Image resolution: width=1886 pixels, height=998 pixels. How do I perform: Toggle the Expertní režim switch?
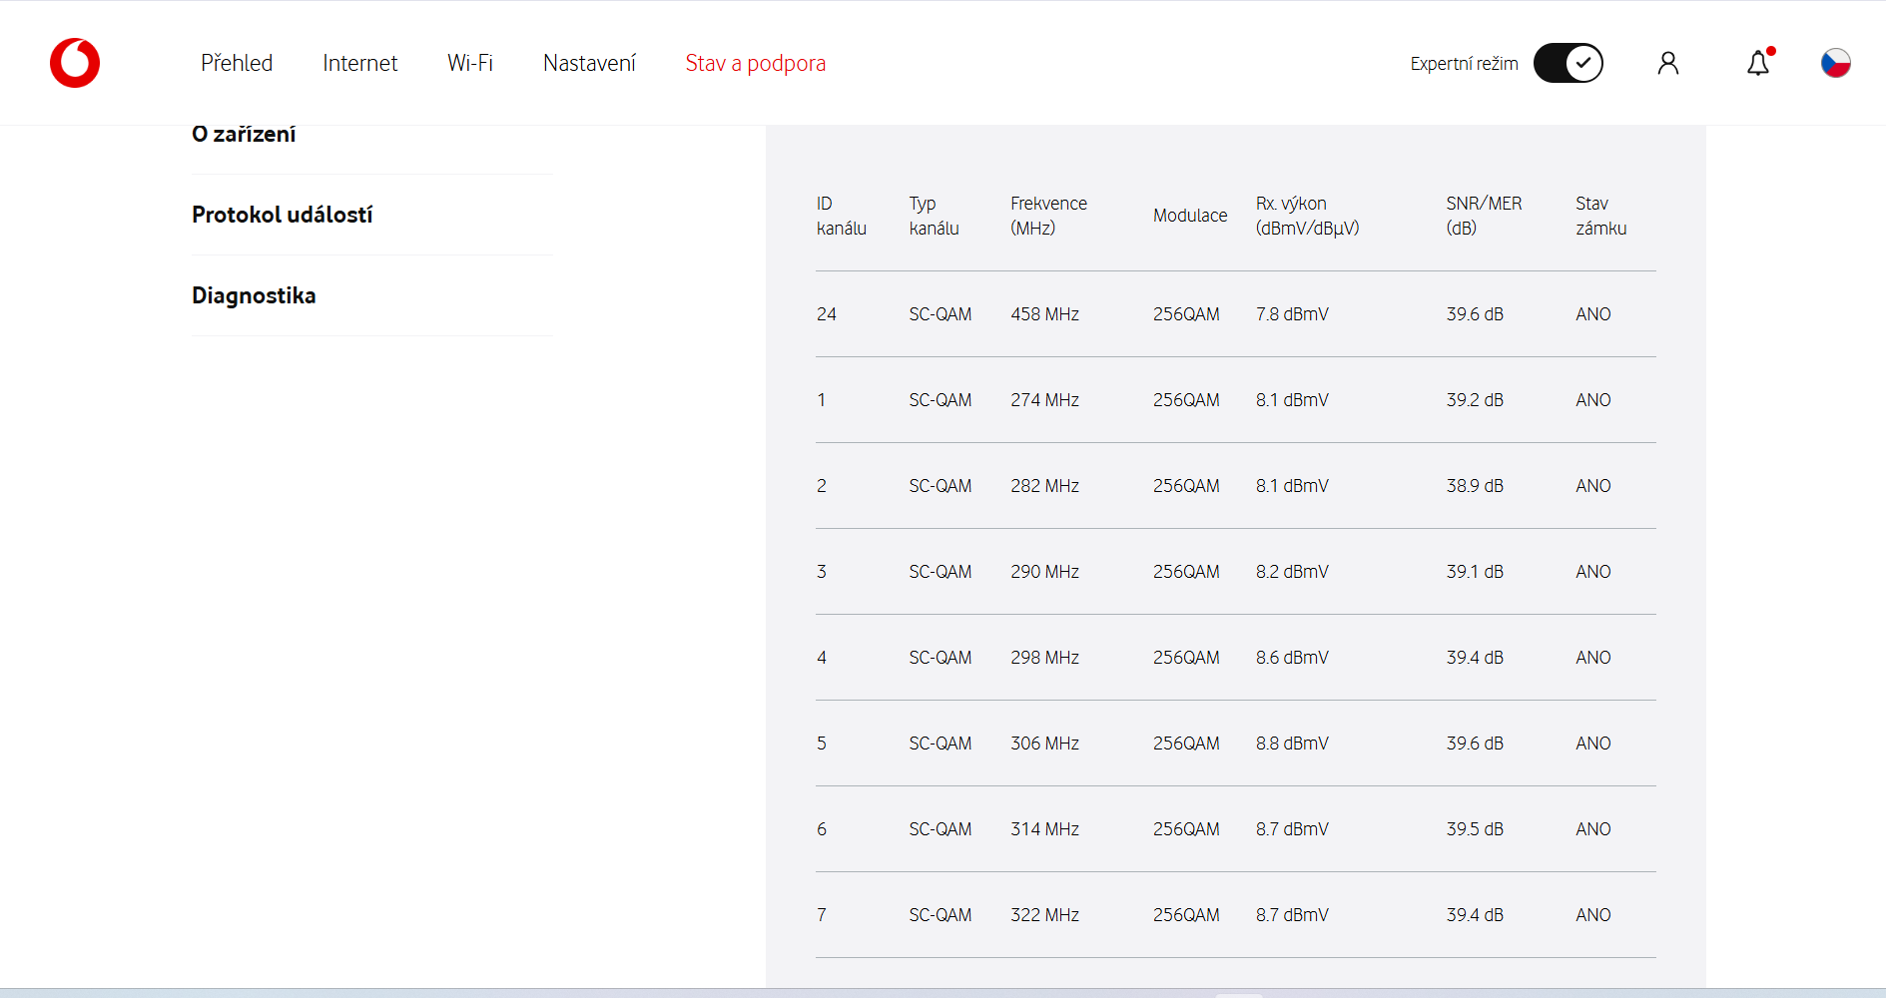1568,63
